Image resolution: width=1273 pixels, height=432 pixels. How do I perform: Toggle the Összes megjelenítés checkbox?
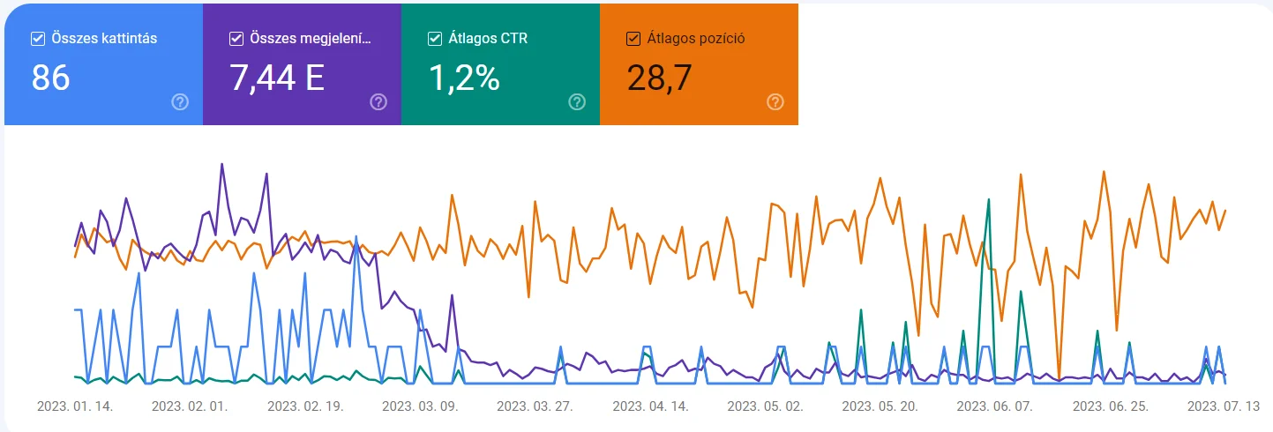[x=236, y=39]
